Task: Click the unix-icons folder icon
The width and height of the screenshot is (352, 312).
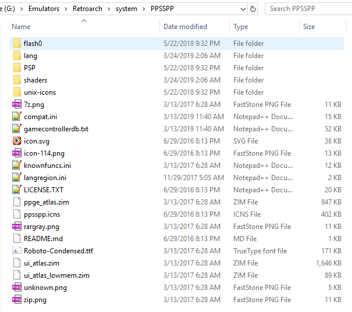Action: (17, 92)
